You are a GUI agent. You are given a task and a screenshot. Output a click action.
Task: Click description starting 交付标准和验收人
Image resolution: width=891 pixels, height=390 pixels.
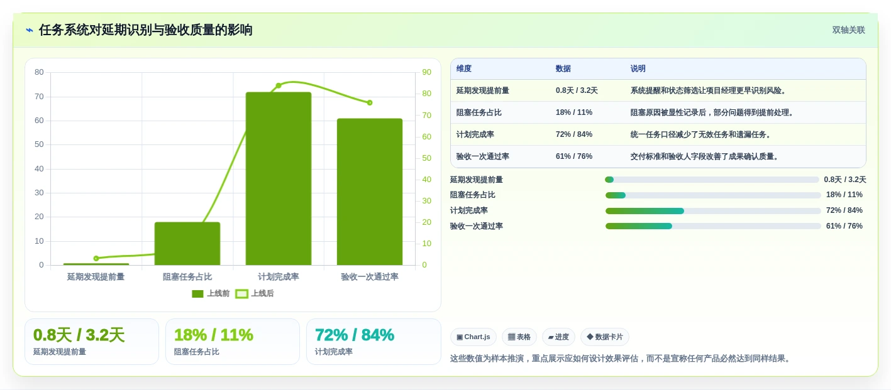706,157
